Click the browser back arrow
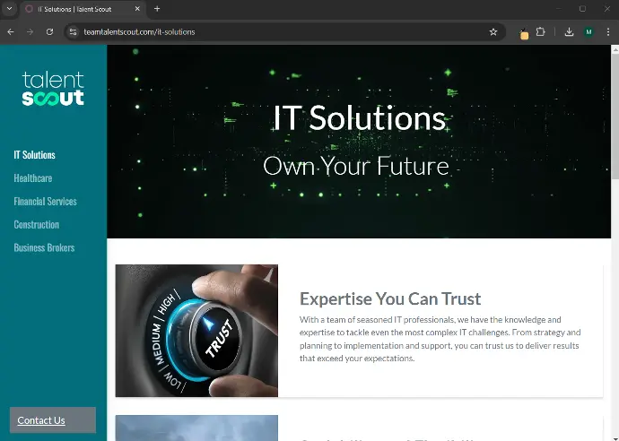The image size is (619, 441). [11, 32]
